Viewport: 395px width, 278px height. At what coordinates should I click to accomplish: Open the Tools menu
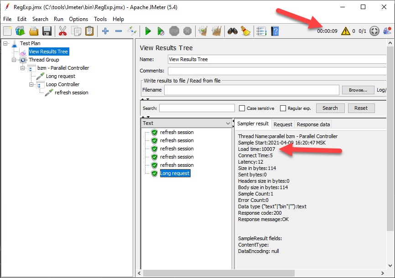pos(100,19)
